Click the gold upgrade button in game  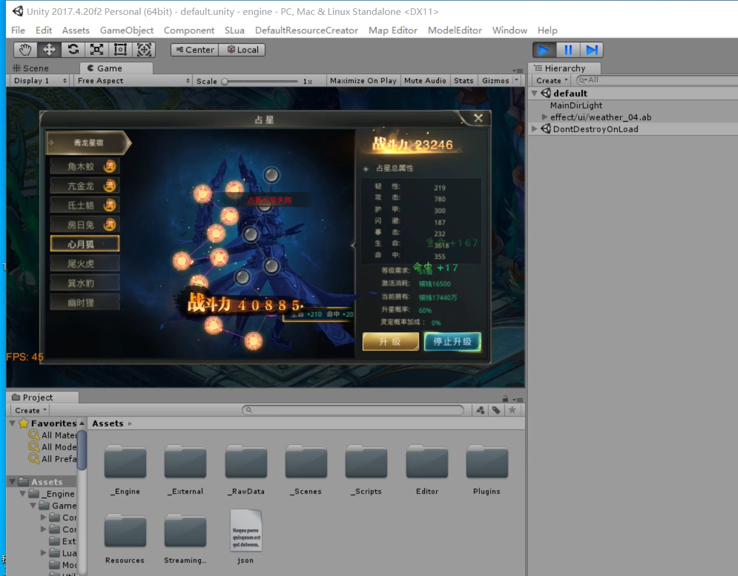[x=390, y=342]
